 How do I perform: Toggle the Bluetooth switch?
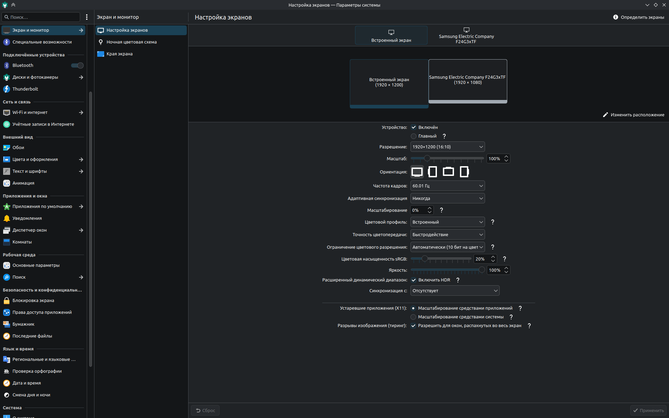click(77, 65)
